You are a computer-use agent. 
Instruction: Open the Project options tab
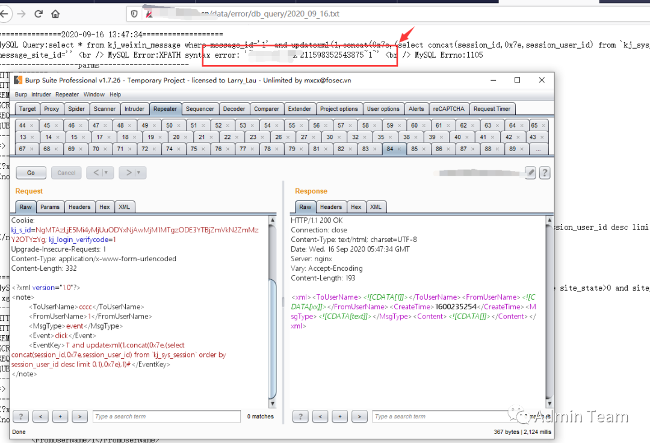pos(339,108)
